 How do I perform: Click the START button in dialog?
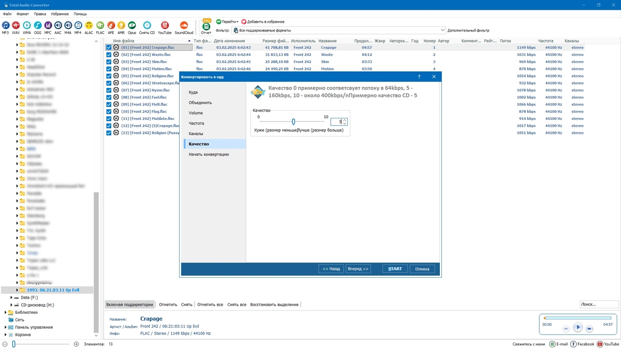click(x=395, y=269)
